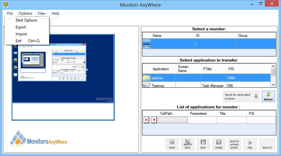
Task: Click the Parameters column header
Action: pos(202,114)
